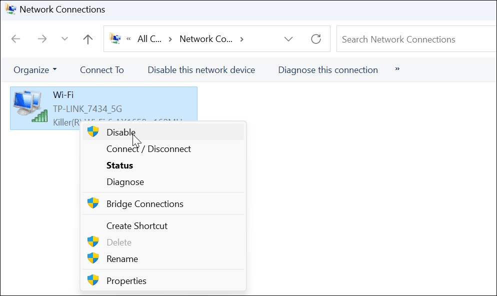
Task: Select Create Shortcut from the context menu
Action: 136,225
